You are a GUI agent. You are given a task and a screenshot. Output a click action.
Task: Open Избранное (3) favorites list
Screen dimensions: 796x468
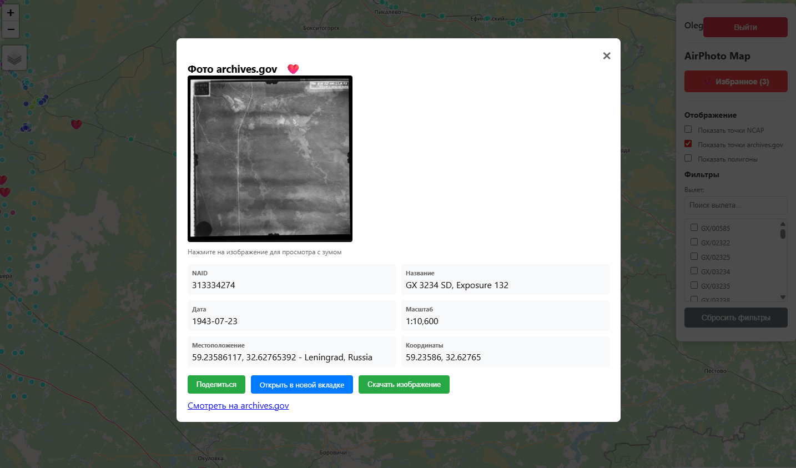pos(735,82)
